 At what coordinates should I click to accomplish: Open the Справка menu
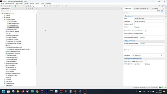(x=48, y=4)
